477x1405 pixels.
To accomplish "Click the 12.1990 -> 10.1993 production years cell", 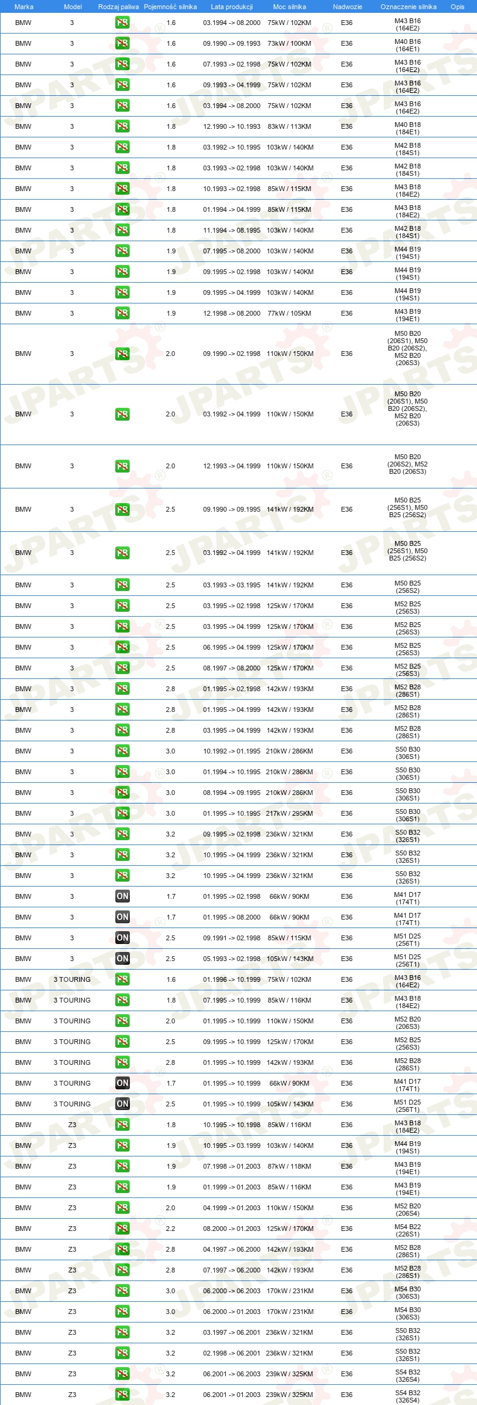I will [x=232, y=126].
